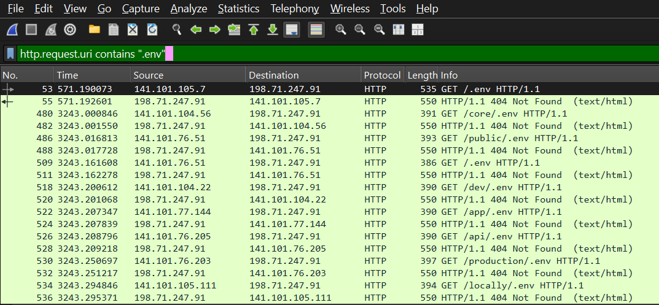Select packet 534 GET /locally/.env
Screen dimensions: 659x305
(x=329, y=285)
